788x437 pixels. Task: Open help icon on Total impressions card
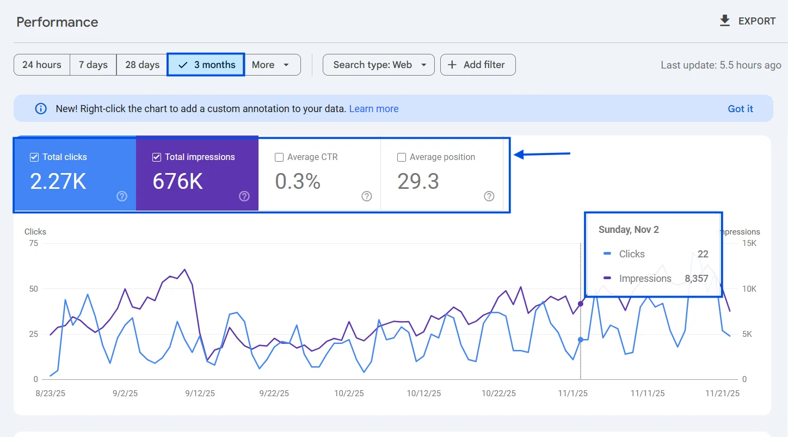click(x=244, y=196)
